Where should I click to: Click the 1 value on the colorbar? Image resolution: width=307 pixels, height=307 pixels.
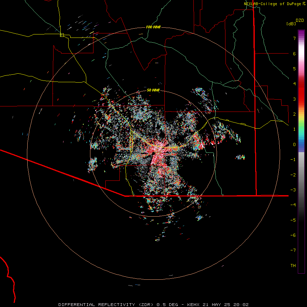[x=294, y=129]
